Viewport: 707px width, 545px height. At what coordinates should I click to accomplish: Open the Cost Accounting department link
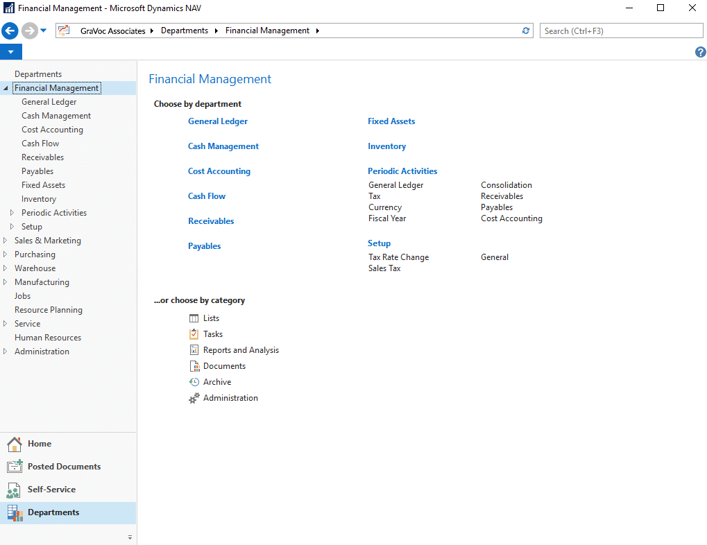pos(219,171)
